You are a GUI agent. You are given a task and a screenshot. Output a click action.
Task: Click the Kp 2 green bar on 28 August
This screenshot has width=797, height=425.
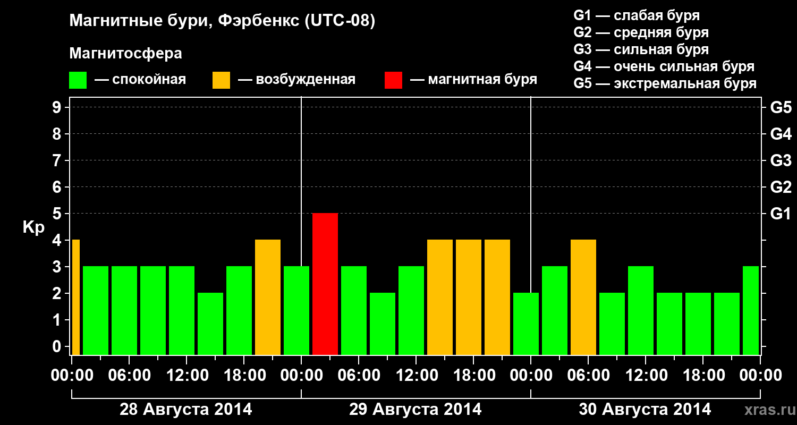(210, 324)
